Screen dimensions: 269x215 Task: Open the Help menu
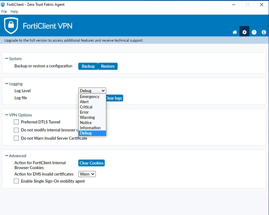[14, 12]
